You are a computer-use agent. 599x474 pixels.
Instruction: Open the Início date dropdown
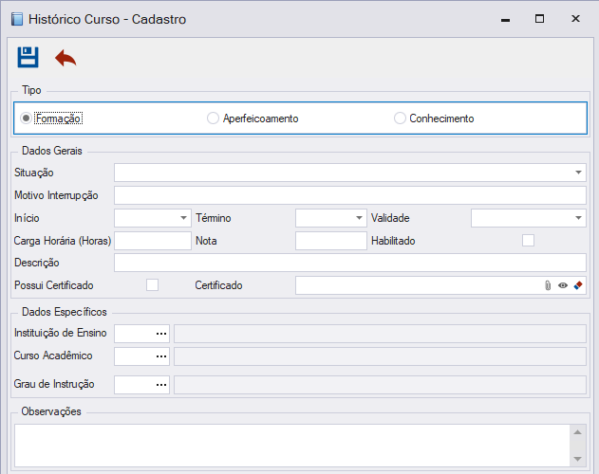[x=183, y=218]
